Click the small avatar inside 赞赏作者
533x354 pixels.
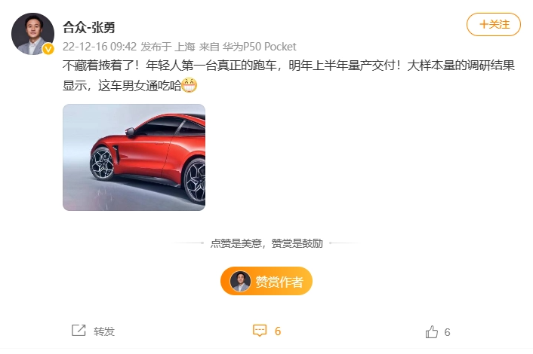(x=240, y=281)
